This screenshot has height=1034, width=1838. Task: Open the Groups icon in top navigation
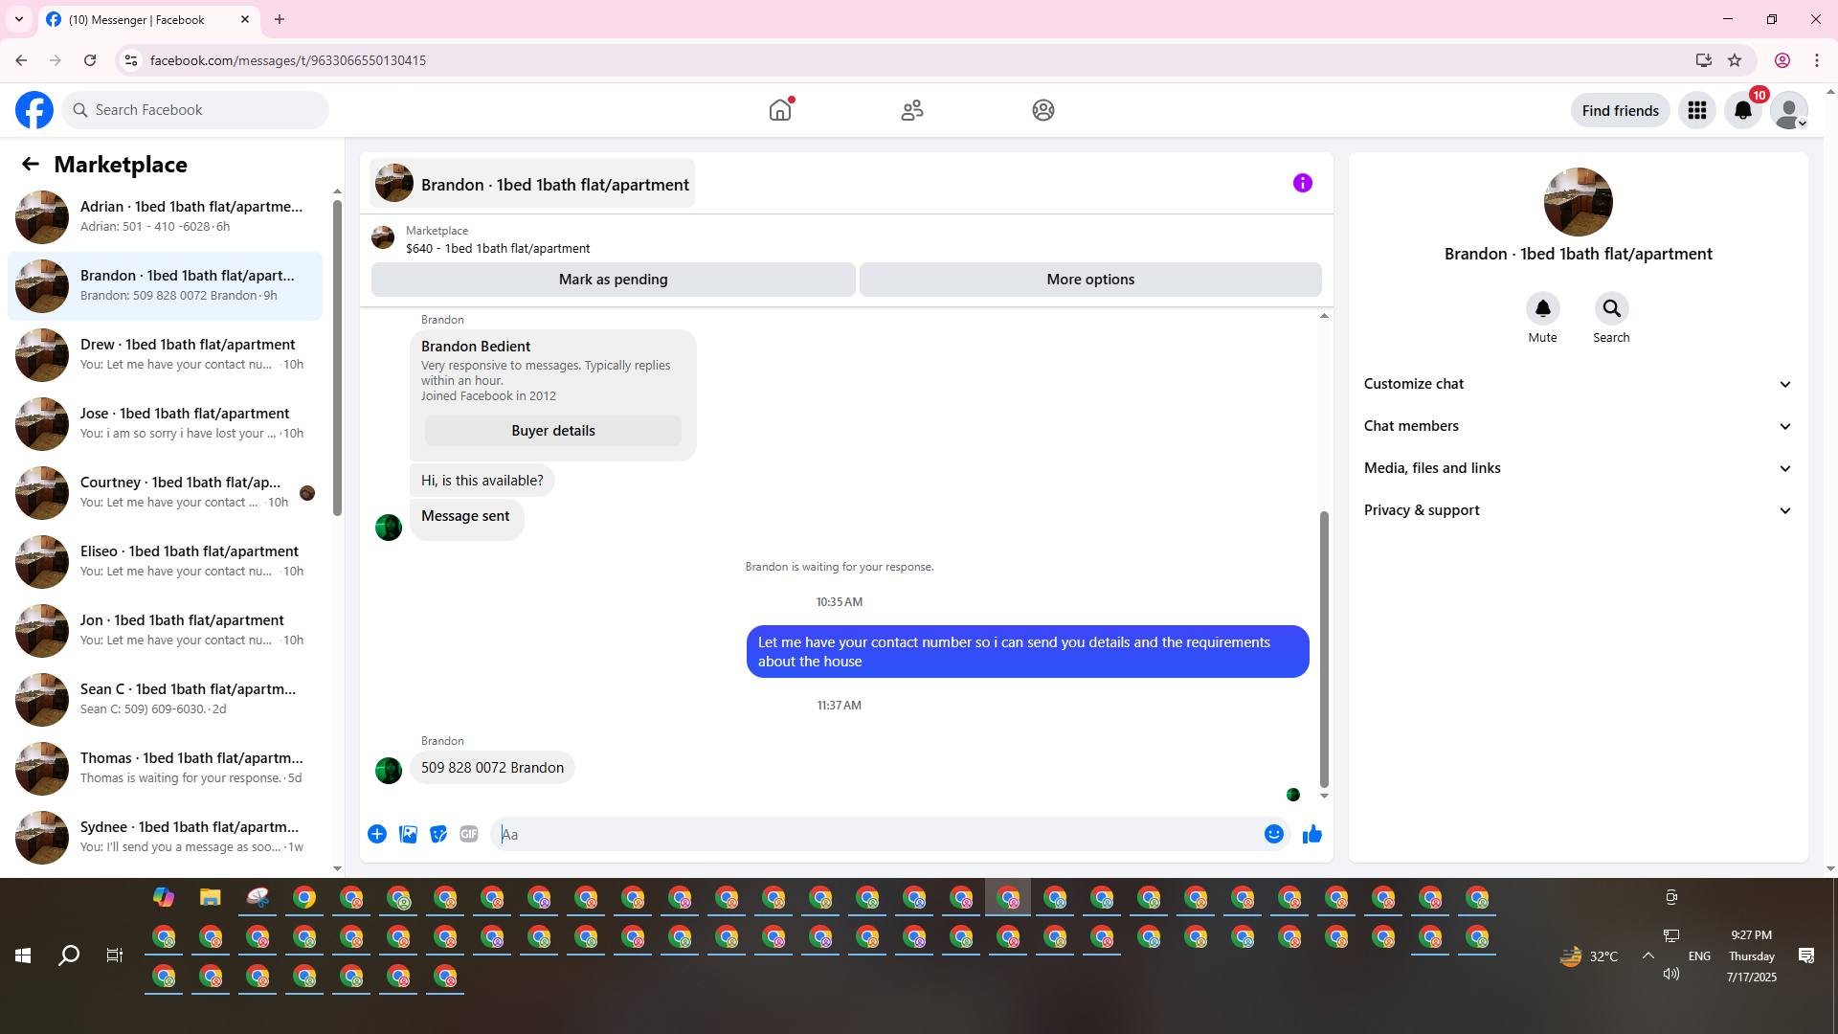click(1043, 110)
